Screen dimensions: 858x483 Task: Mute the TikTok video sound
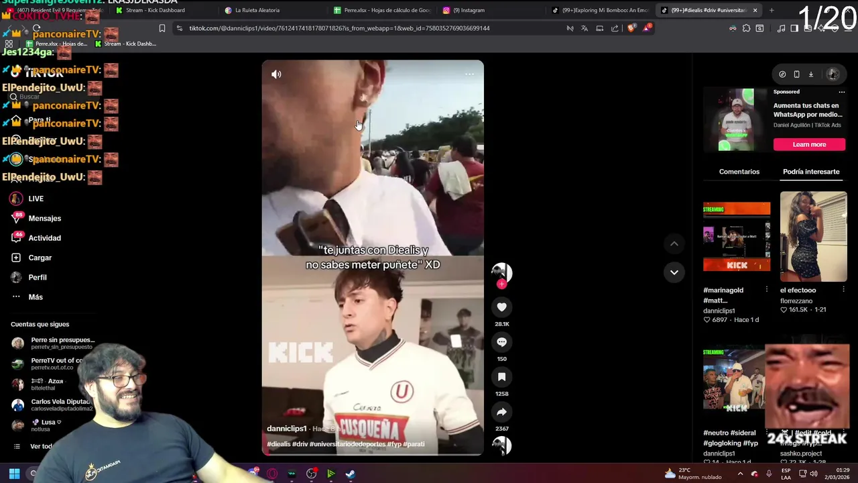[x=276, y=74]
